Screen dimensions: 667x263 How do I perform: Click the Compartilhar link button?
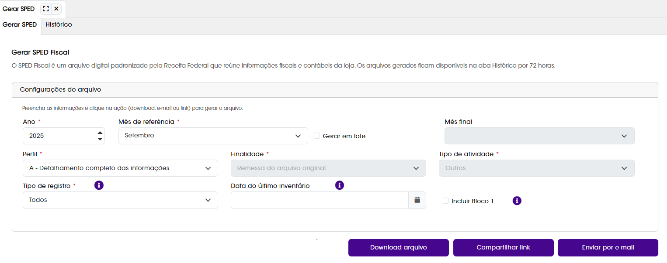pyautogui.click(x=504, y=247)
